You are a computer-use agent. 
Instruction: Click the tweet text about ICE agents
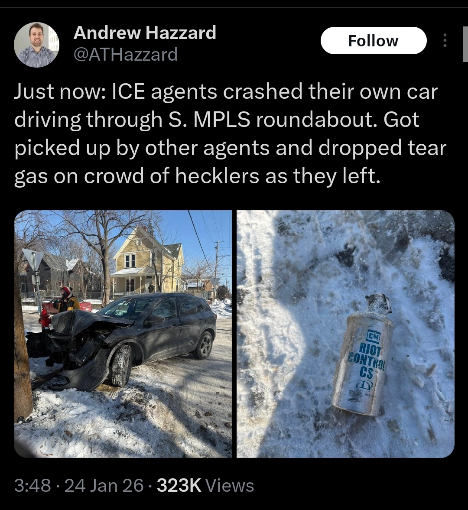click(x=230, y=133)
